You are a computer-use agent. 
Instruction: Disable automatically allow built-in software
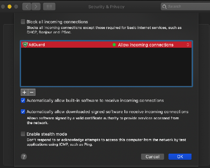pos(23,100)
